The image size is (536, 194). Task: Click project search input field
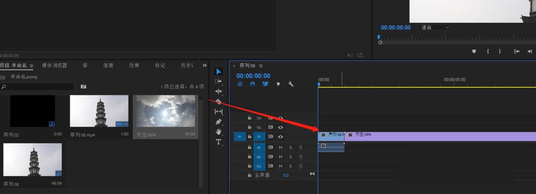(x=37, y=87)
